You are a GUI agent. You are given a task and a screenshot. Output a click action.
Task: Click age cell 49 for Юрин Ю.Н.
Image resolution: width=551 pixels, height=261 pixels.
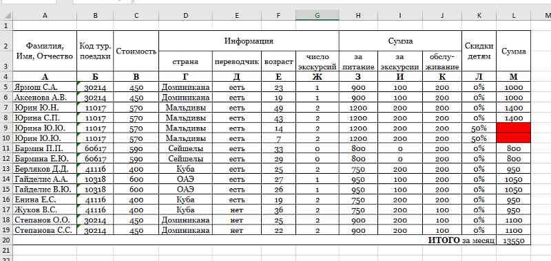(278, 108)
